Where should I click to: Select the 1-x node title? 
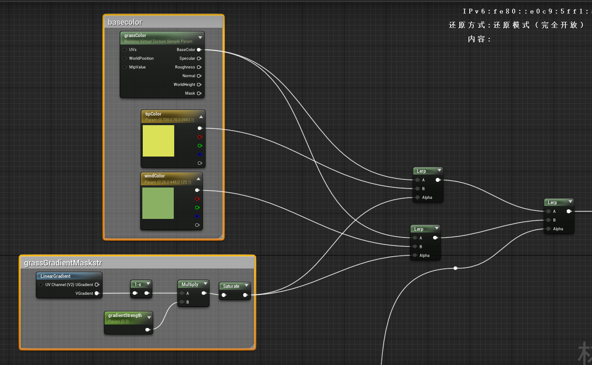point(138,284)
